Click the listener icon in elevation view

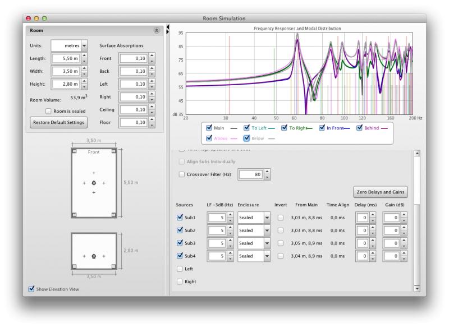(94, 256)
